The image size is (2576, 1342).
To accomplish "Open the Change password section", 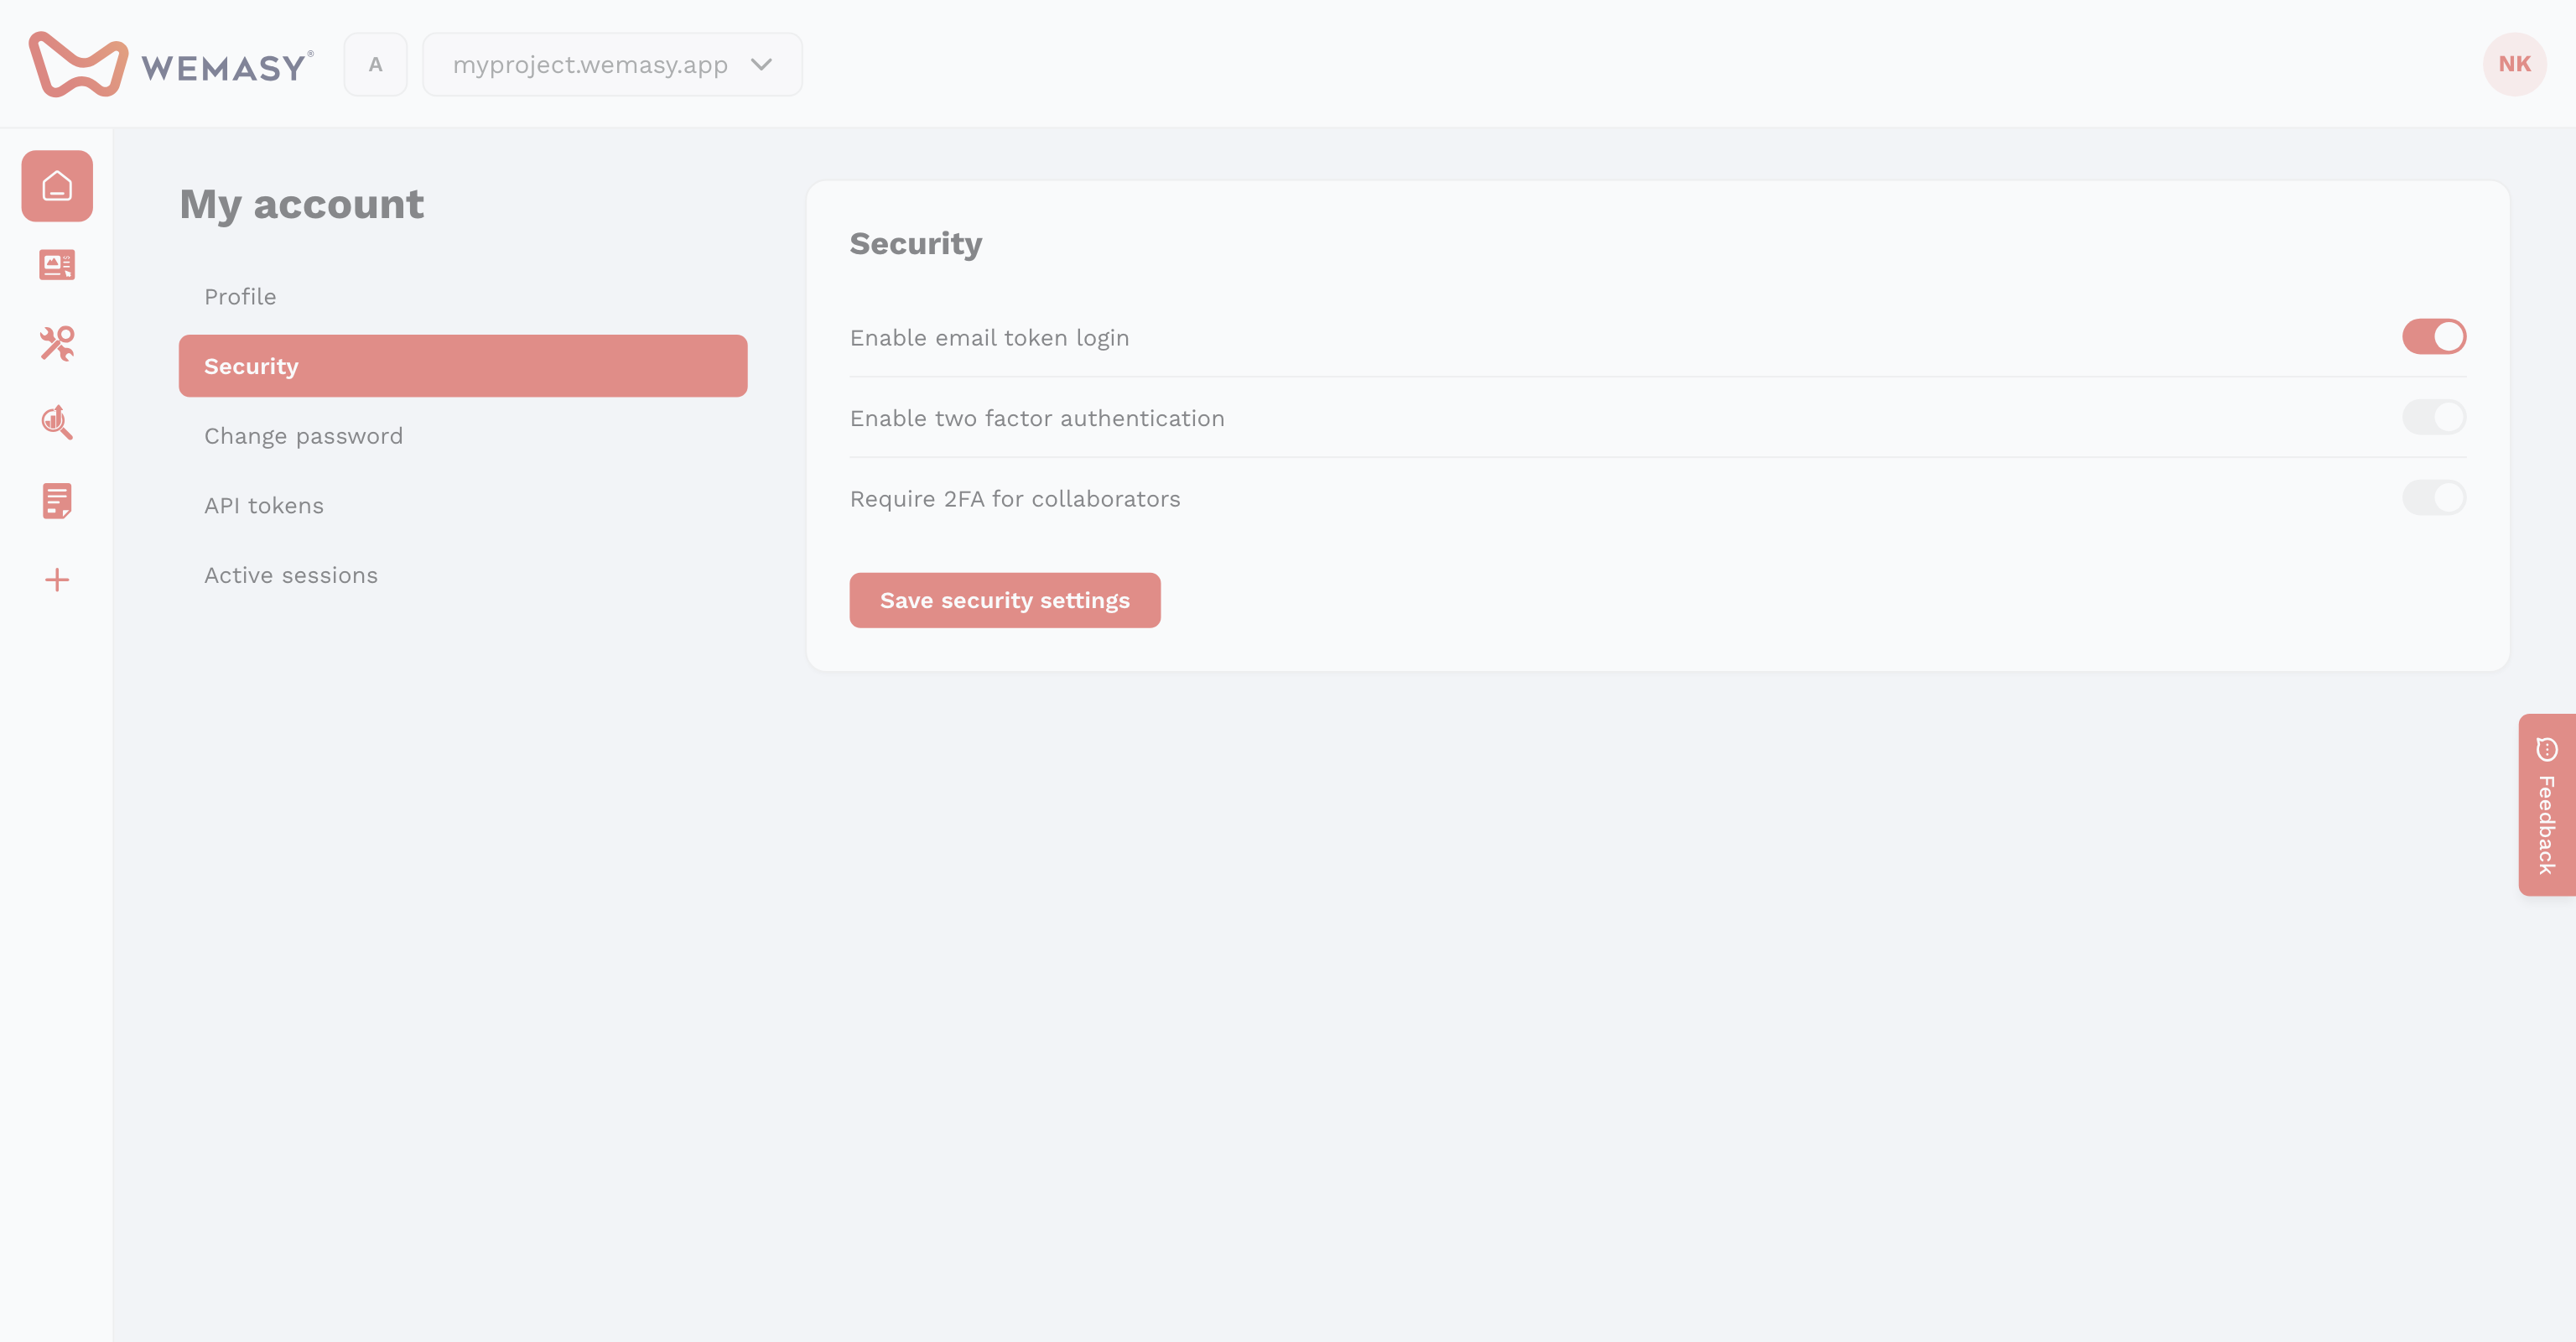I will click(463, 436).
